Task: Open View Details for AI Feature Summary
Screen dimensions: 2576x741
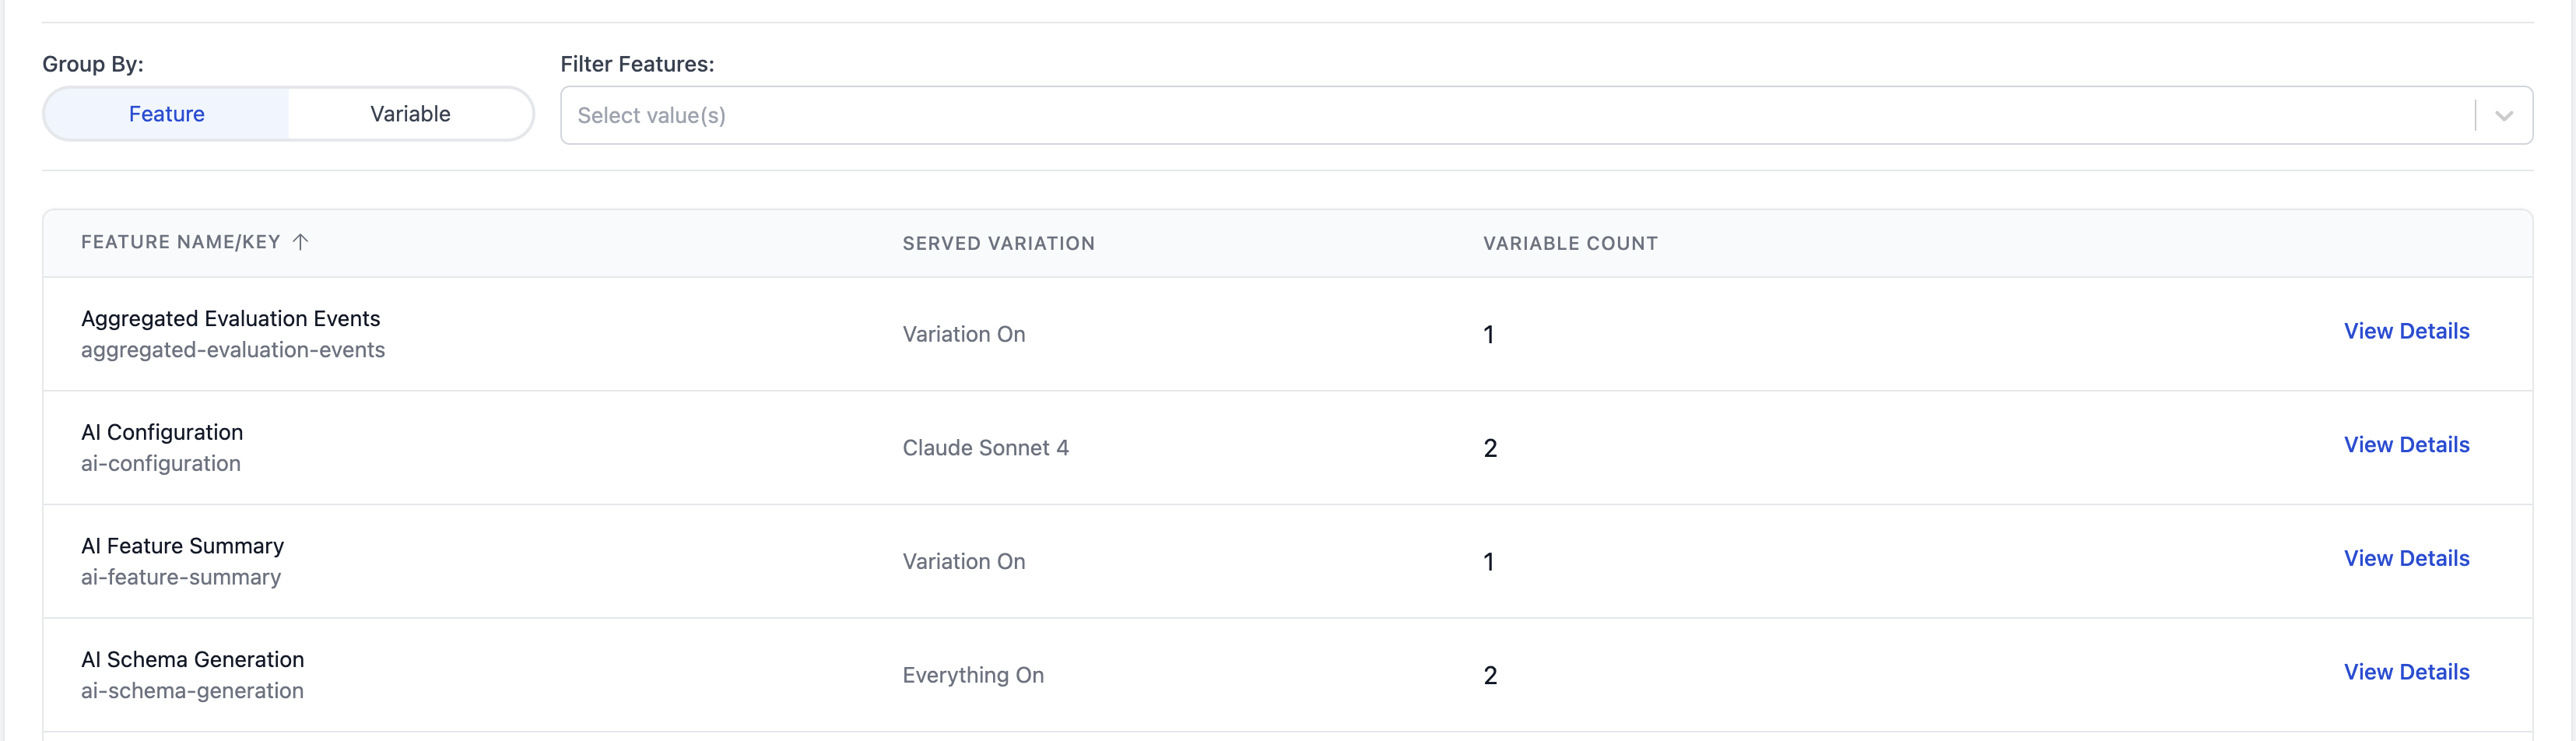Action: tap(2405, 558)
